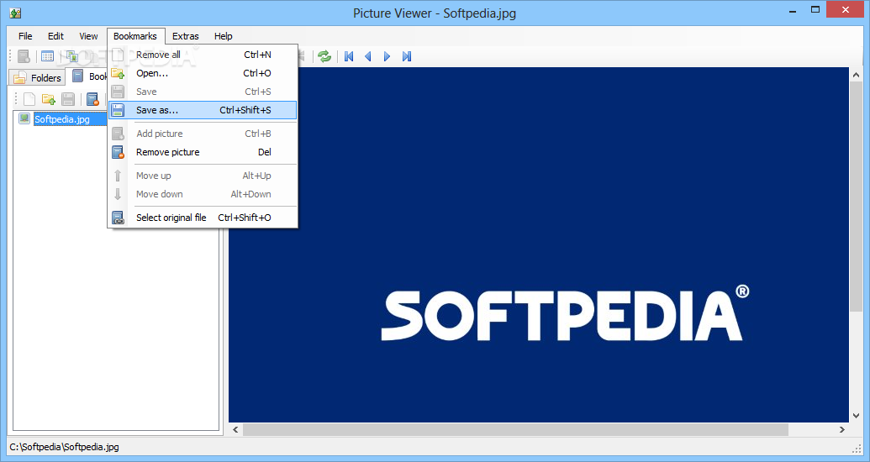Open the Extras menu
This screenshot has width=870, height=462.
tap(185, 36)
